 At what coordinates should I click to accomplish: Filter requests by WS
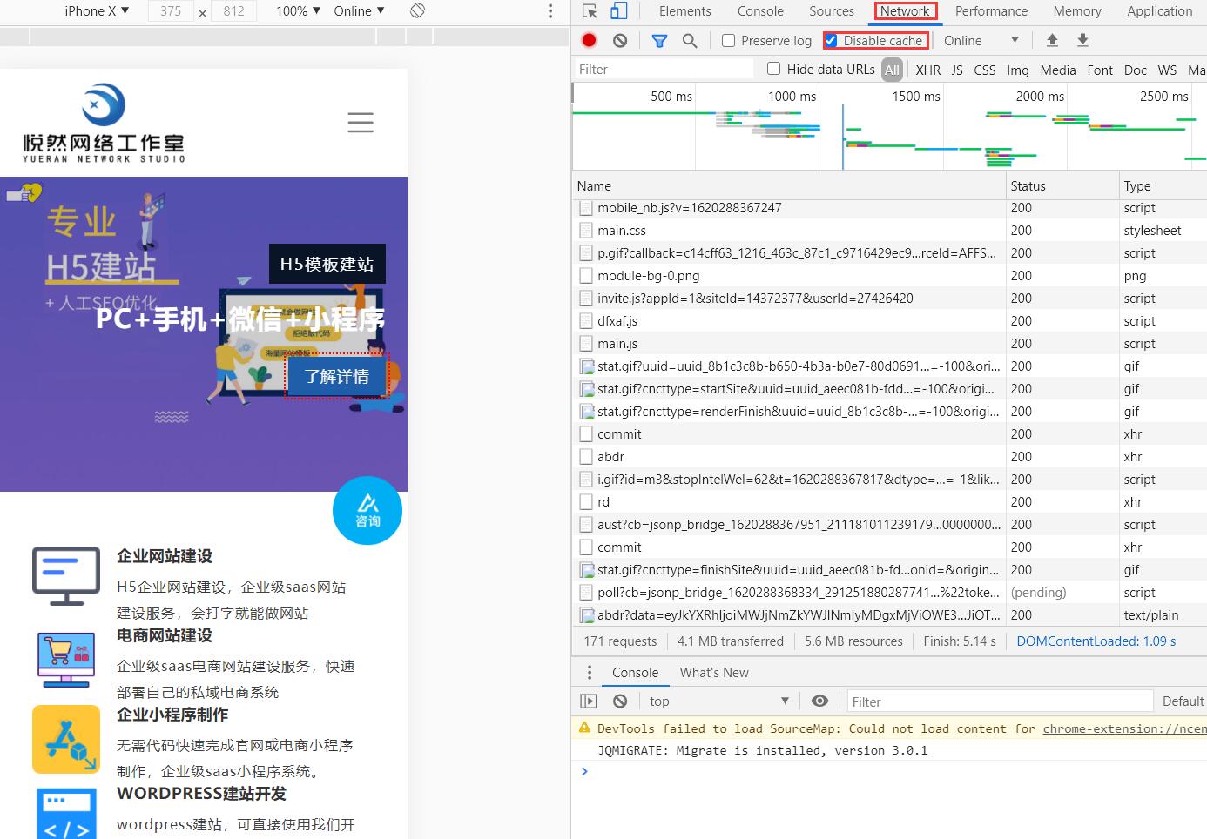(1168, 70)
